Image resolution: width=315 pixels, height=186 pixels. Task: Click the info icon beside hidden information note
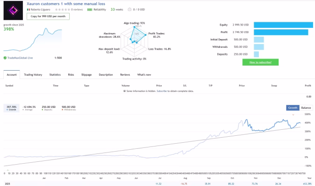click(124, 91)
